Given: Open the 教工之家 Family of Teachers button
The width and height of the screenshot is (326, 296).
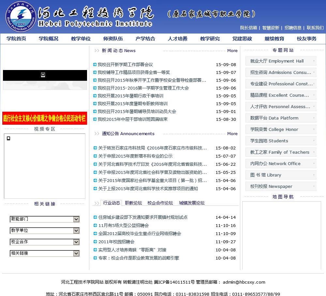Looking at the screenshot, I should 281,152.
